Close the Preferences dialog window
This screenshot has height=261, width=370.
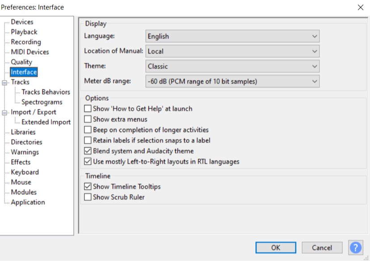(x=360, y=7)
